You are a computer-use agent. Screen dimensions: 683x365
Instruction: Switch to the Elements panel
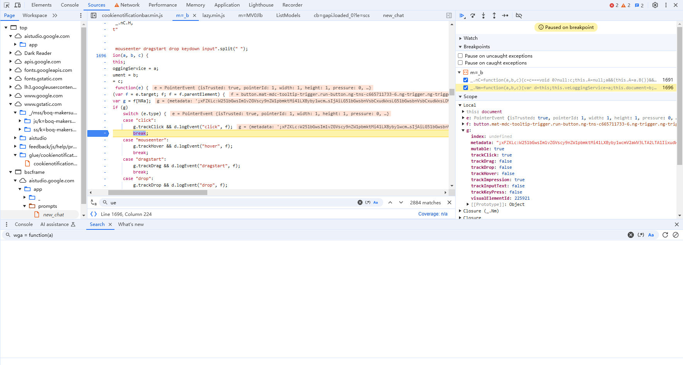(x=41, y=5)
